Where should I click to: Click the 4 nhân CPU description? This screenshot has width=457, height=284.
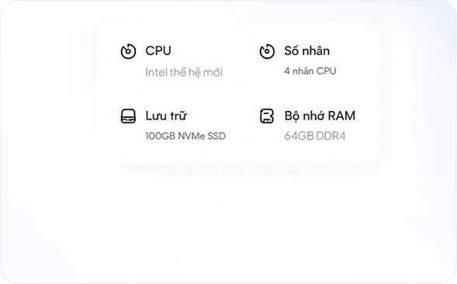tap(310, 71)
